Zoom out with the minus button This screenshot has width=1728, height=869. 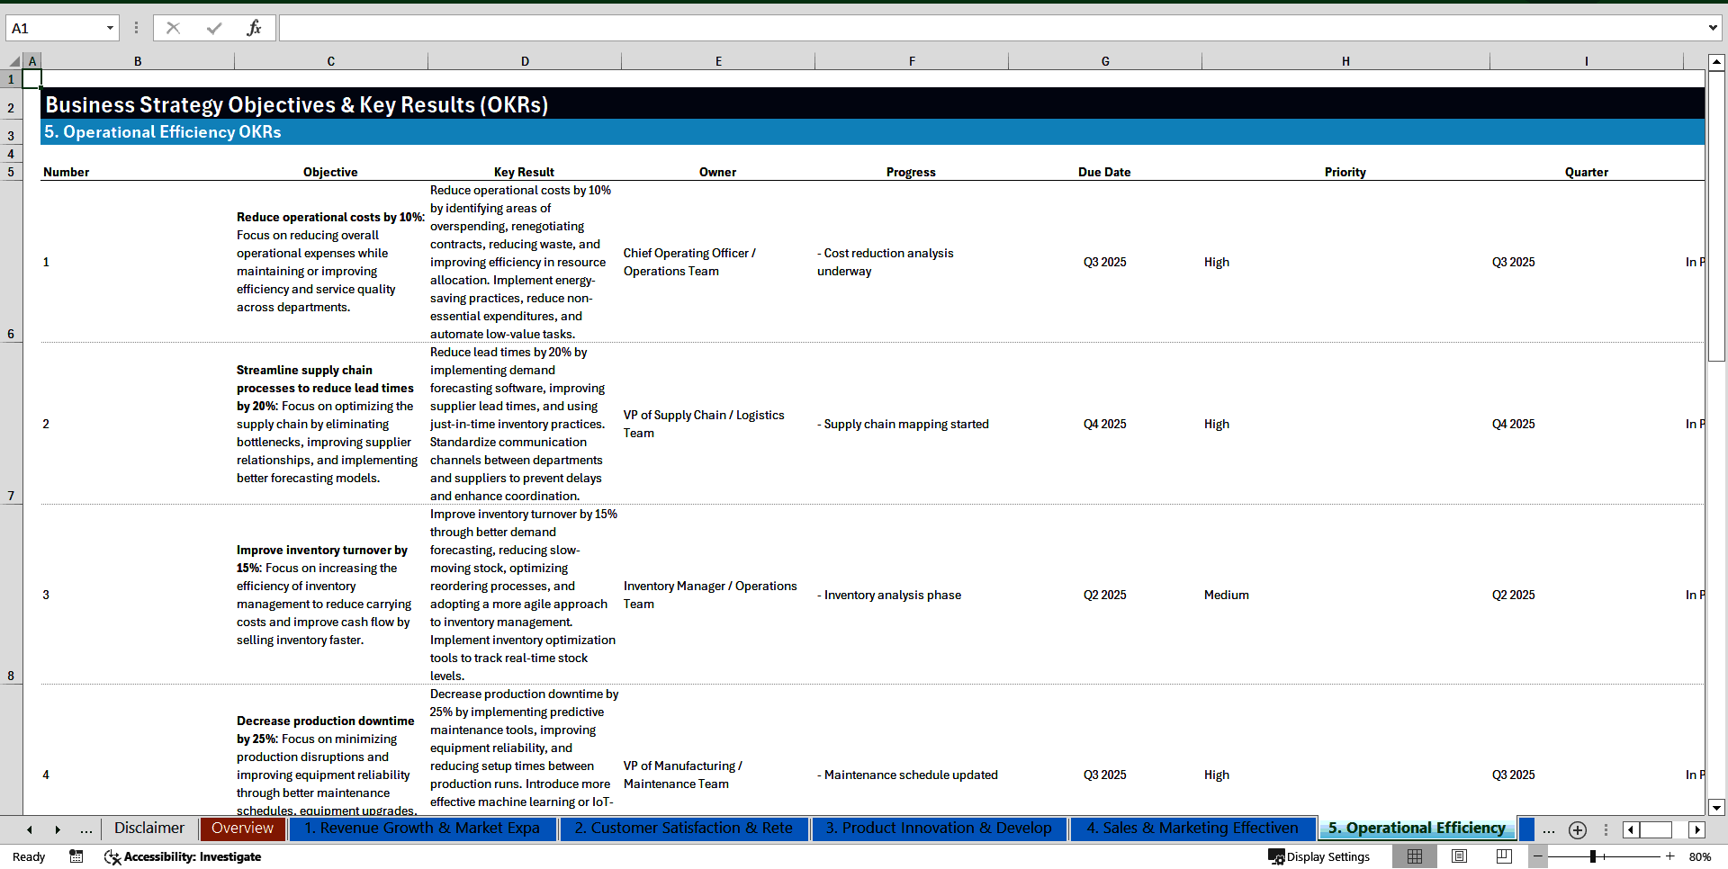pyautogui.click(x=1538, y=856)
